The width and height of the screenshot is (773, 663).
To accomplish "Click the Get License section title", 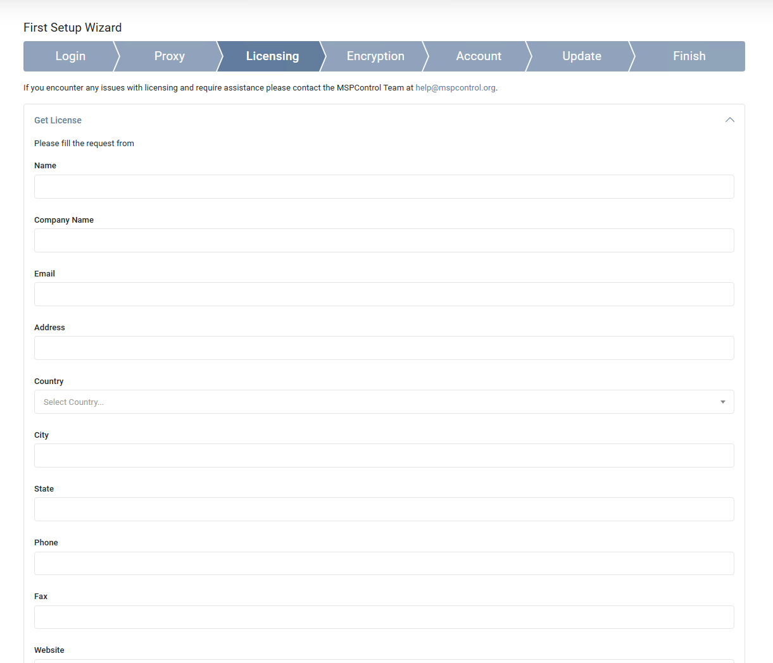I will (x=58, y=120).
